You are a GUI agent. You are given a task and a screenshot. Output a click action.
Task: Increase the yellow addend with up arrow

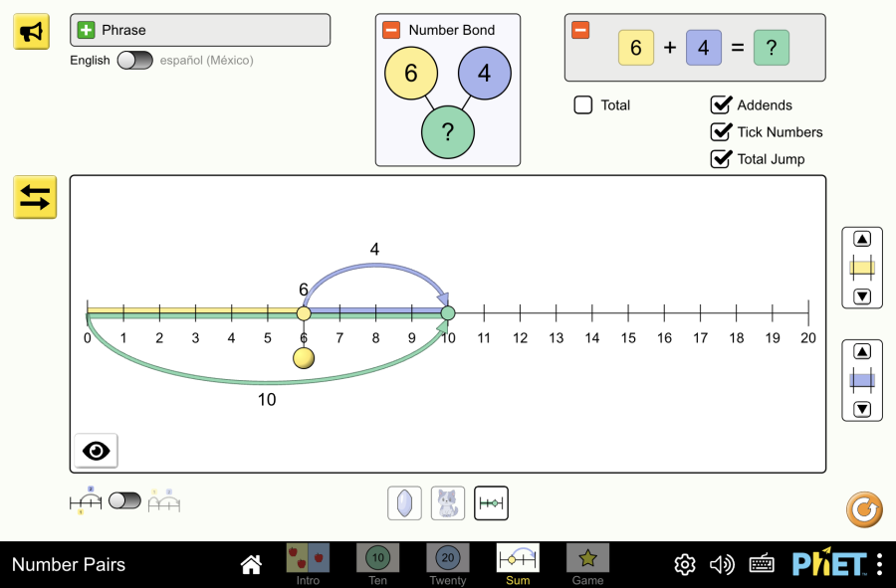tap(862, 240)
